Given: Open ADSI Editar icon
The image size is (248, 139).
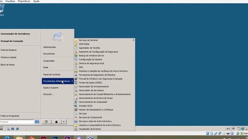Looking at the screenshot, I should (x=76, y=44).
